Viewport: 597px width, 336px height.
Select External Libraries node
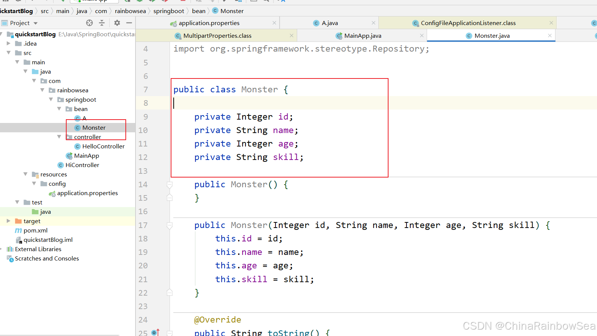(x=34, y=249)
